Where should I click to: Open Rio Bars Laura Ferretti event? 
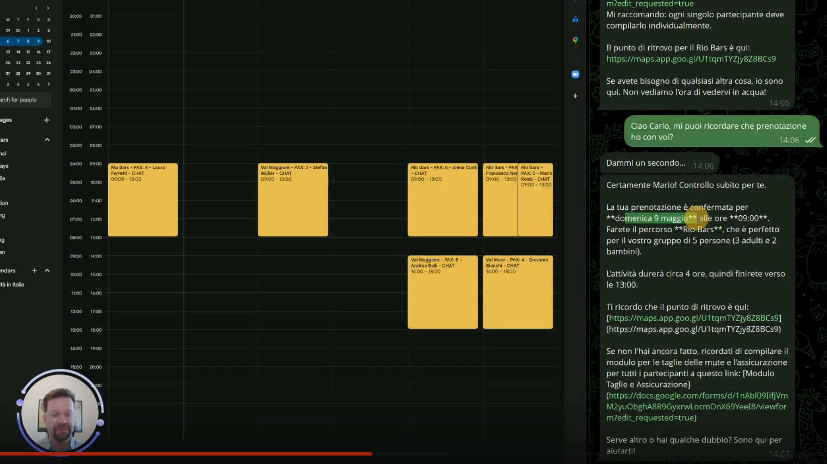tap(143, 200)
